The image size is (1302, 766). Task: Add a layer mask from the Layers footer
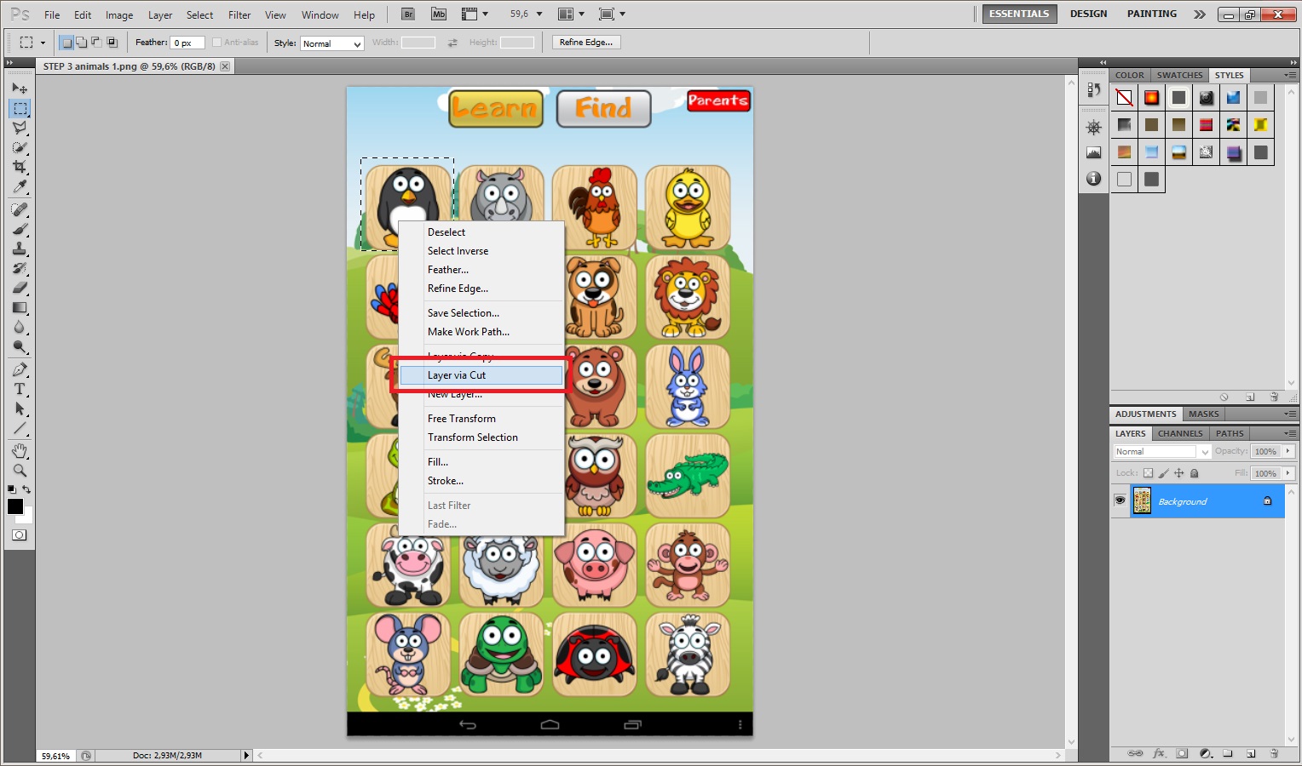click(x=1182, y=753)
